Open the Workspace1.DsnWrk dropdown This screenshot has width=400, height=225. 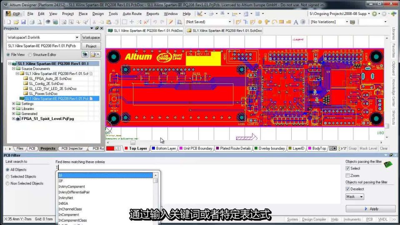[x=77, y=37]
